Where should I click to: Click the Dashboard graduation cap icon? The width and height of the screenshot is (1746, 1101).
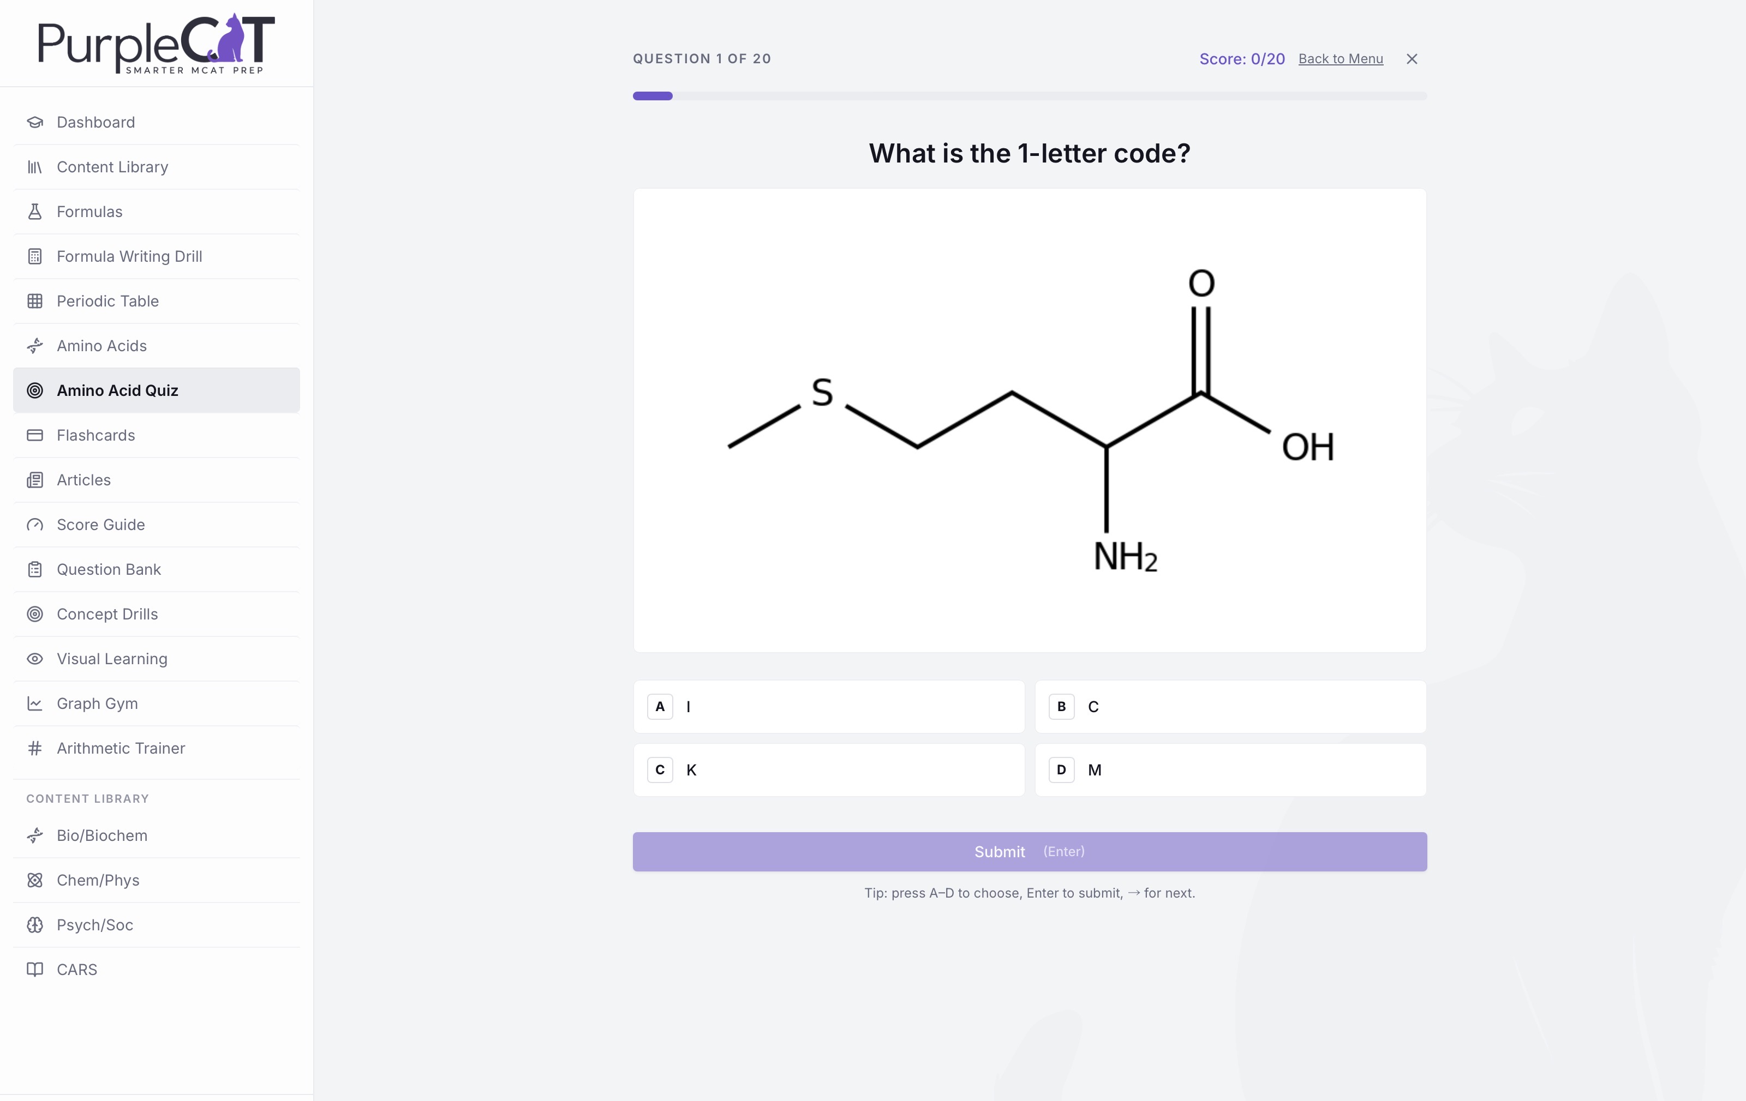[35, 122]
